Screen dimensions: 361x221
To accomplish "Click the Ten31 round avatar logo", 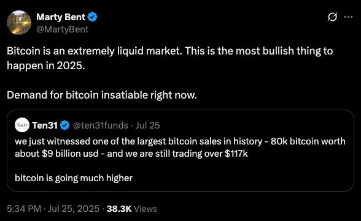I will [22, 125].
